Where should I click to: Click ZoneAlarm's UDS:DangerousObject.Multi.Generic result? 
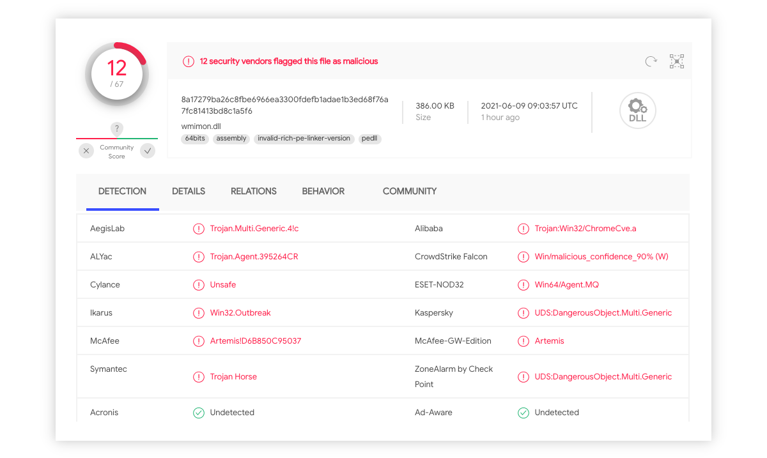603,377
